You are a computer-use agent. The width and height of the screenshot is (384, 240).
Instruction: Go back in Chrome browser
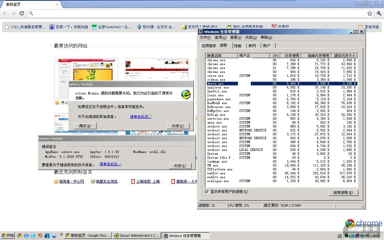5,13
